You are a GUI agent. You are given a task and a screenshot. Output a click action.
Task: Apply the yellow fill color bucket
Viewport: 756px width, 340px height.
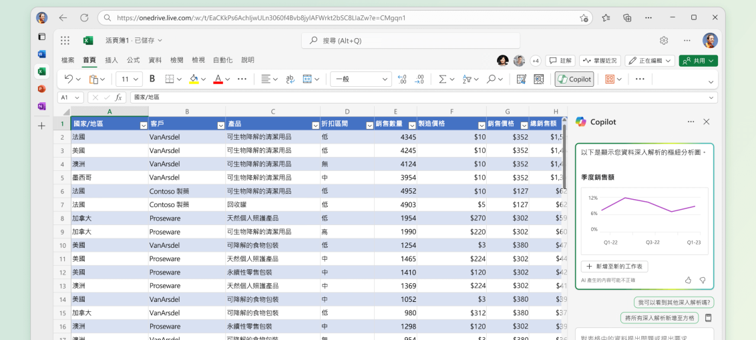[194, 79]
